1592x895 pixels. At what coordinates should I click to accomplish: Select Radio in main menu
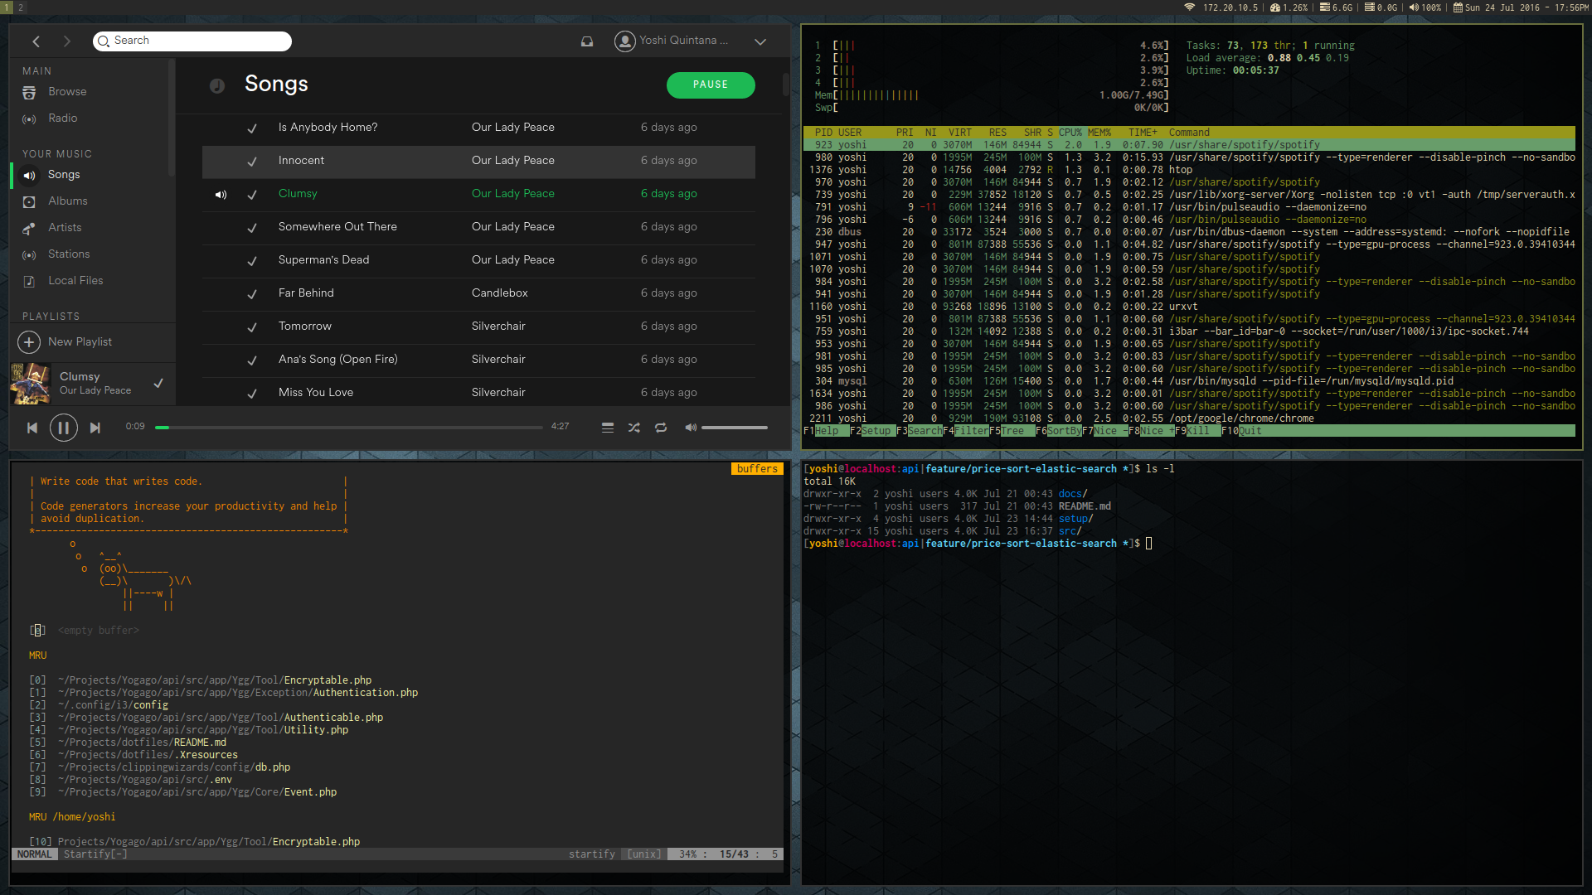tap(62, 119)
